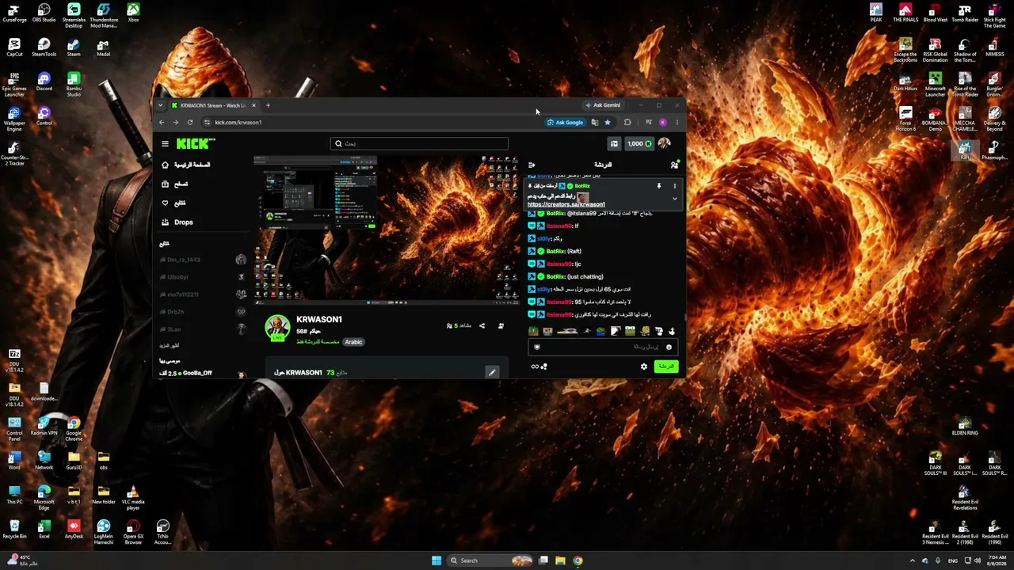Open the Kick sidebar hamburger menu
This screenshot has width=1014, height=570.
pos(165,143)
